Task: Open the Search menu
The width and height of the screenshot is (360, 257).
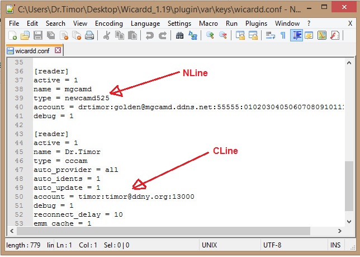Action: click(x=55, y=24)
